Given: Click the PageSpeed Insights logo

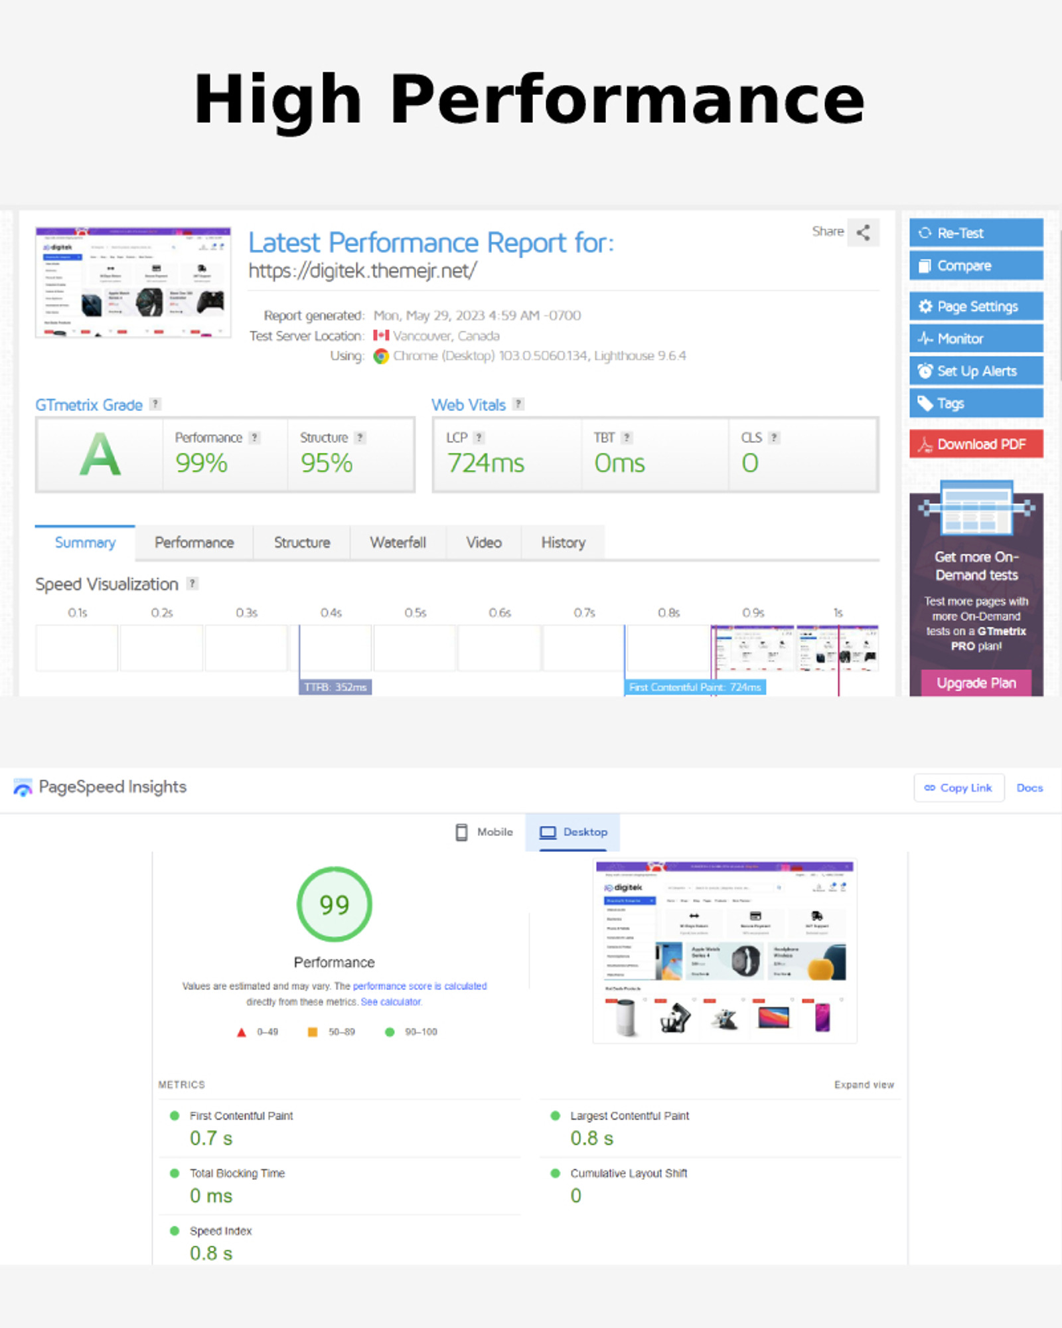Looking at the screenshot, I should 23,787.
